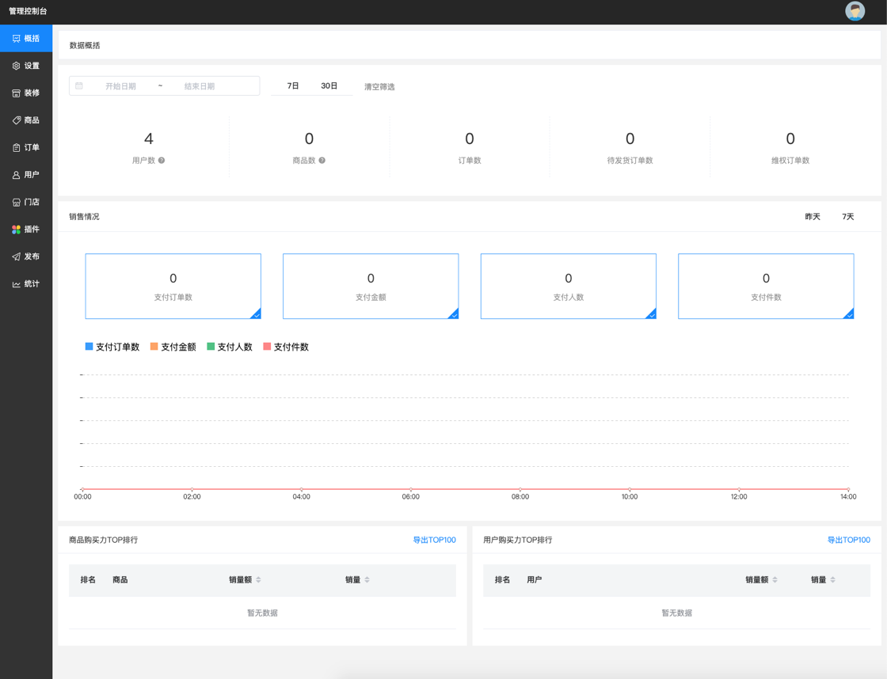
Task: Select the 30日 date range tab
Action: (329, 86)
